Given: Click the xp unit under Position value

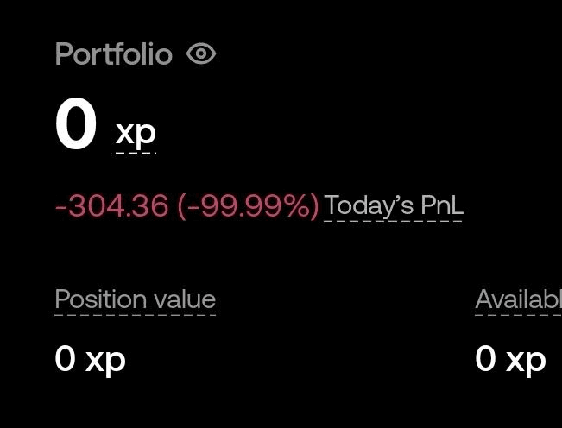Looking at the screenshot, I should coord(105,362).
